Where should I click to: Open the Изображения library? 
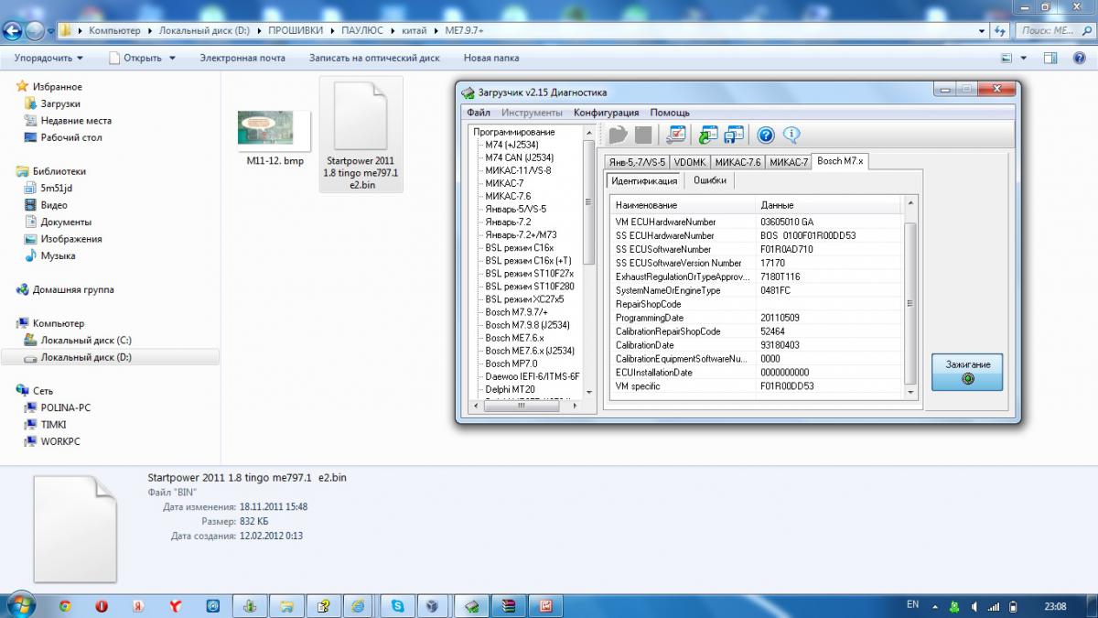71,239
